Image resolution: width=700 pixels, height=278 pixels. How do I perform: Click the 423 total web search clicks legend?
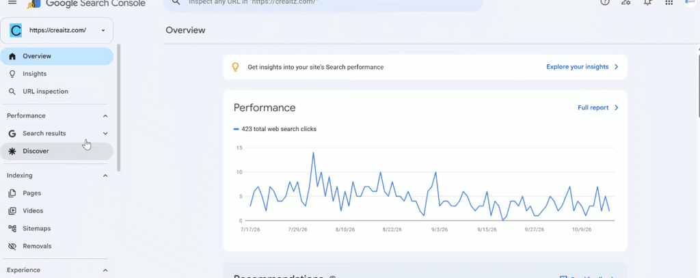275,129
